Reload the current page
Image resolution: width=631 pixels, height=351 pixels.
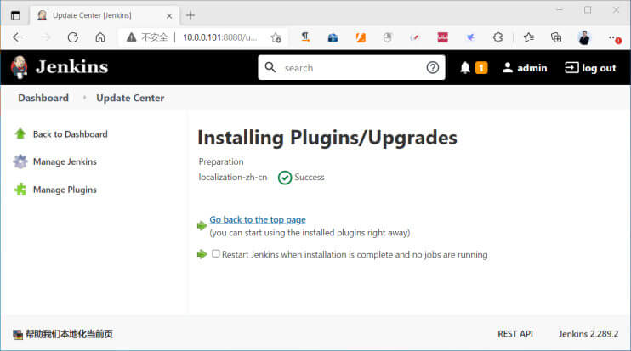[73, 37]
